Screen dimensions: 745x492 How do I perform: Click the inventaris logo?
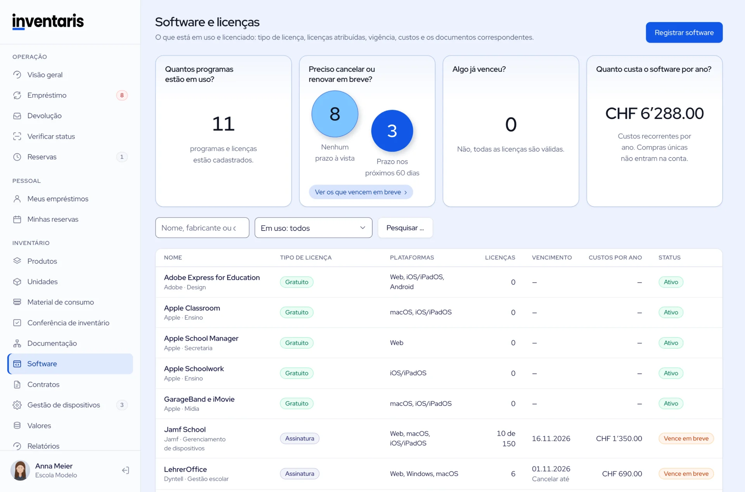point(48,21)
